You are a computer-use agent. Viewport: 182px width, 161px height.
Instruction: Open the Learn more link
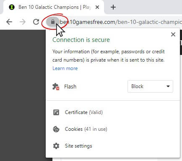click(x=65, y=68)
